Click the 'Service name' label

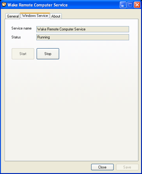point(22,28)
